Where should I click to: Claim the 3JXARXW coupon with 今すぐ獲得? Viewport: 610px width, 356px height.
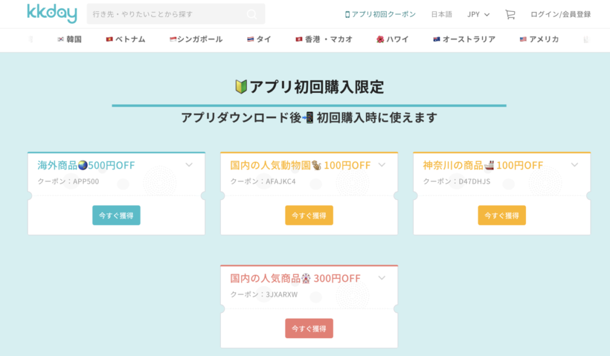pos(309,328)
